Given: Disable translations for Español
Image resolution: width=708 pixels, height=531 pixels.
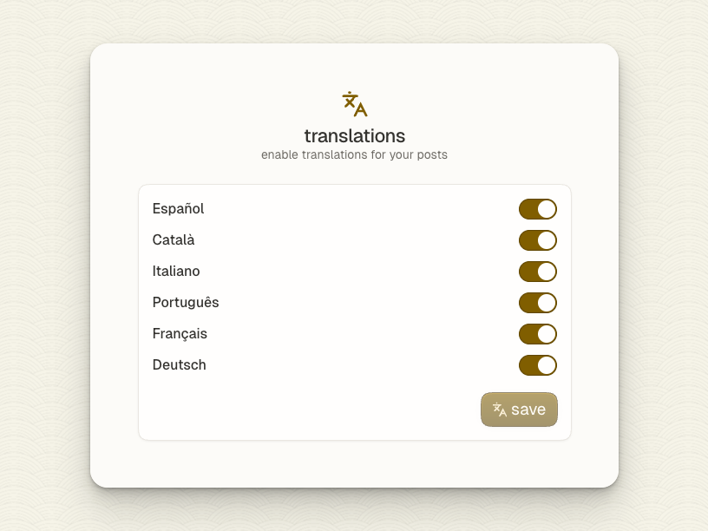Looking at the screenshot, I should click(537, 209).
